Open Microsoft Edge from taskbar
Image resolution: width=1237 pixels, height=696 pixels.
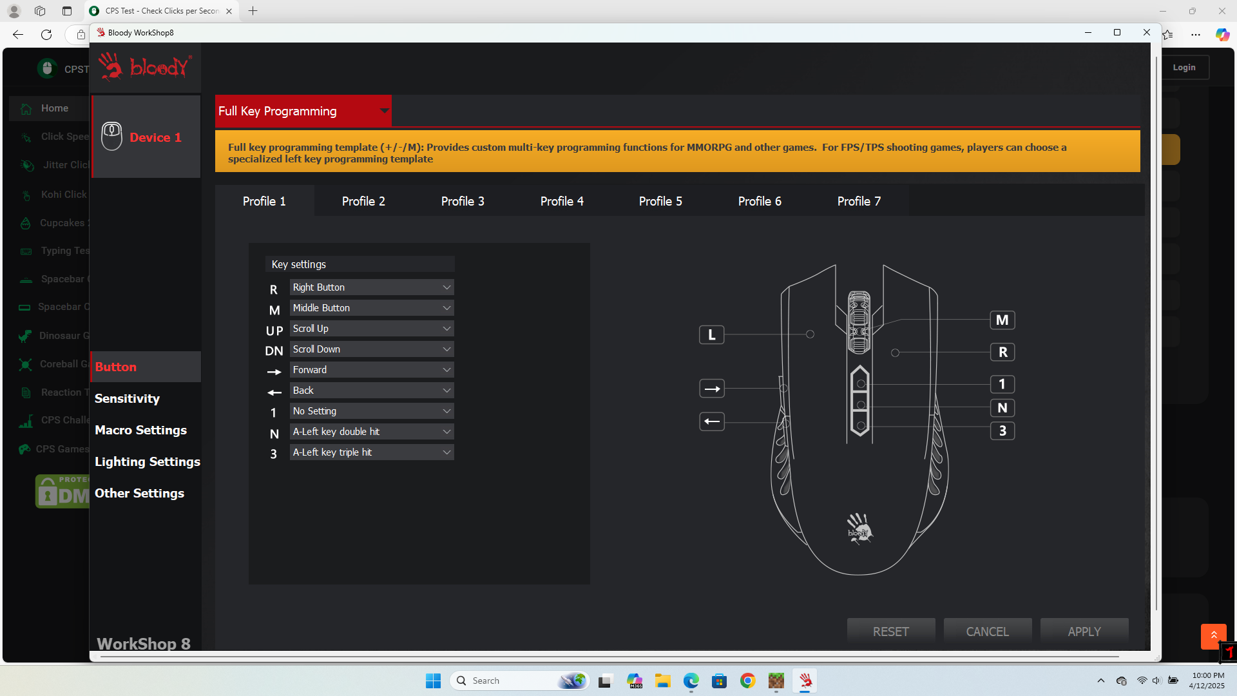(x=691, y=681)
